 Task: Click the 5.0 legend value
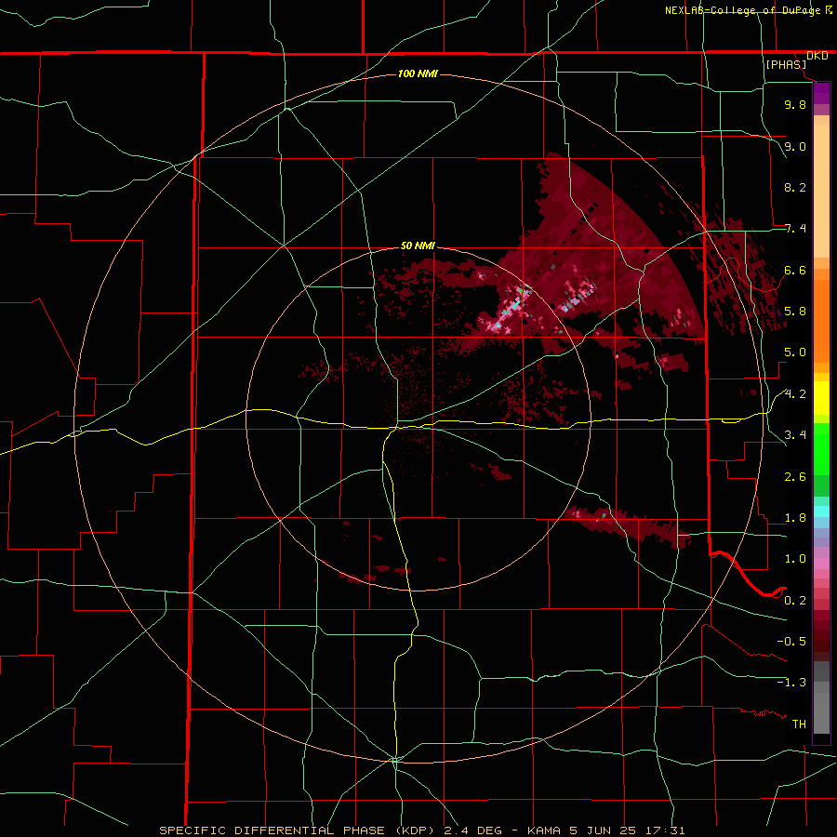pyautogui.click(x=795, y=352)
